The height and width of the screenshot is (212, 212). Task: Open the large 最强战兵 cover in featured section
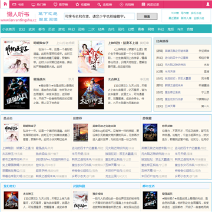[x=16, y=93]
